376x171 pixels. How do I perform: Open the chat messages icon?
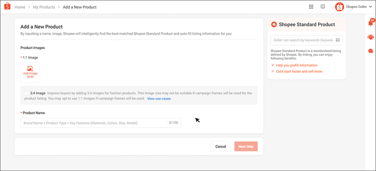click(370, 51)
